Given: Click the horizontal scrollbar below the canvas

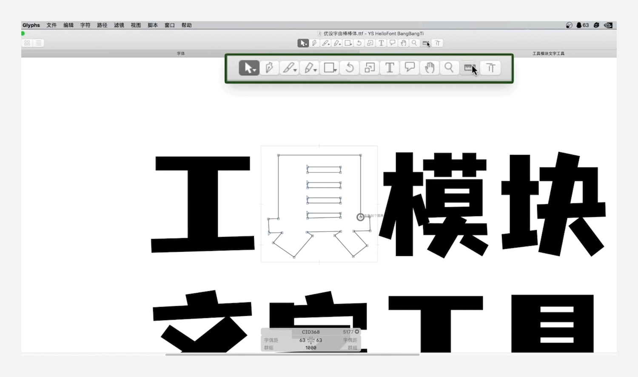Looking at the screenshot, I should (x=292, y=354).
